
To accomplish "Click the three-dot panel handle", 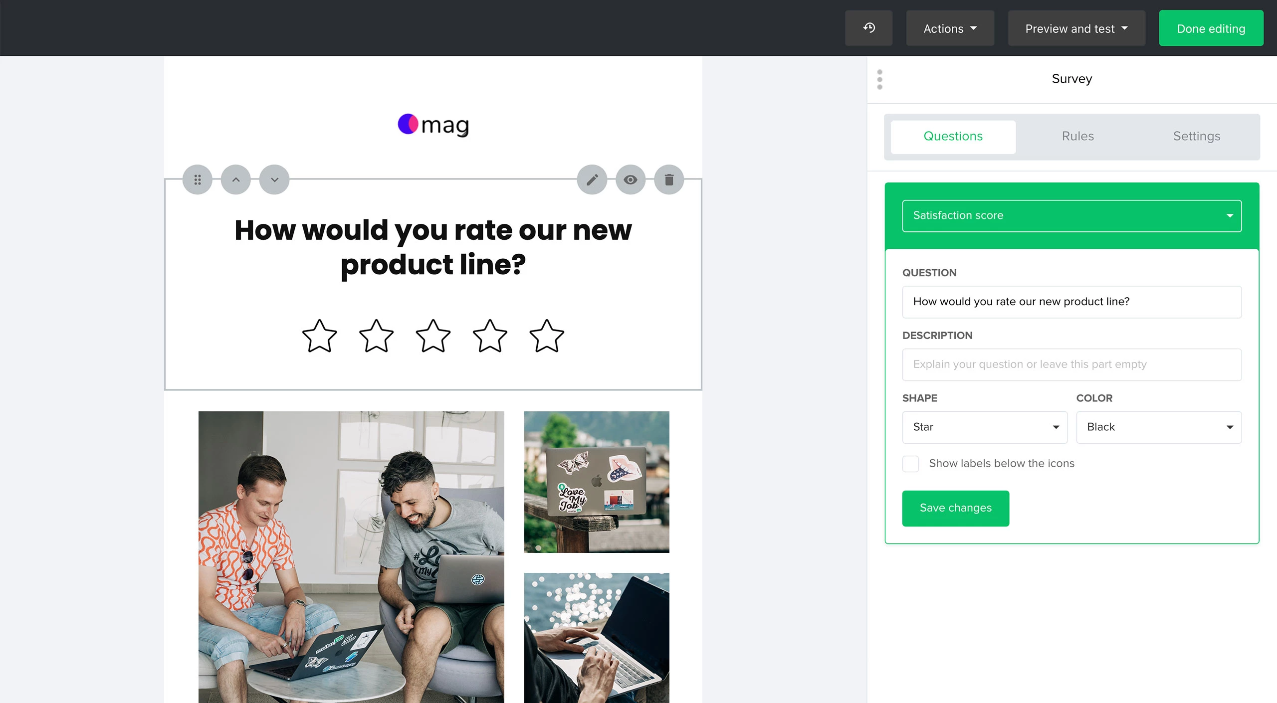I will click(880, 79).
